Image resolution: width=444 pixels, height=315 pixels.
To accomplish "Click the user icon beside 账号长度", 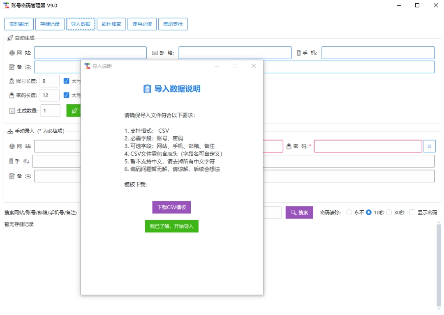I will [x=12, y=81].
